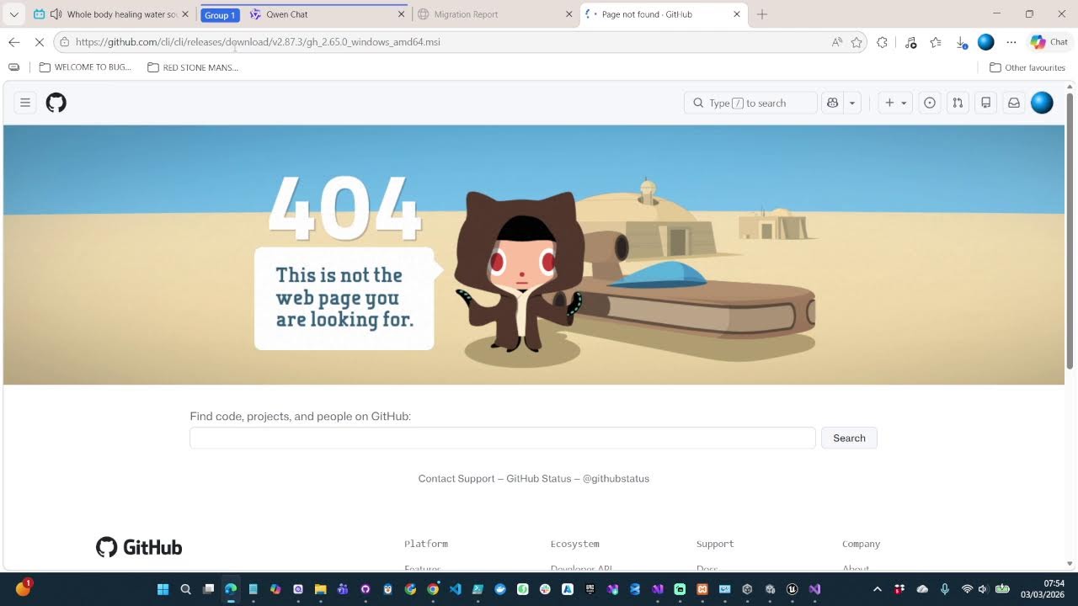Go to GitHub homepage via Octocat logo
1078x606 pixels.
point(56,103)
